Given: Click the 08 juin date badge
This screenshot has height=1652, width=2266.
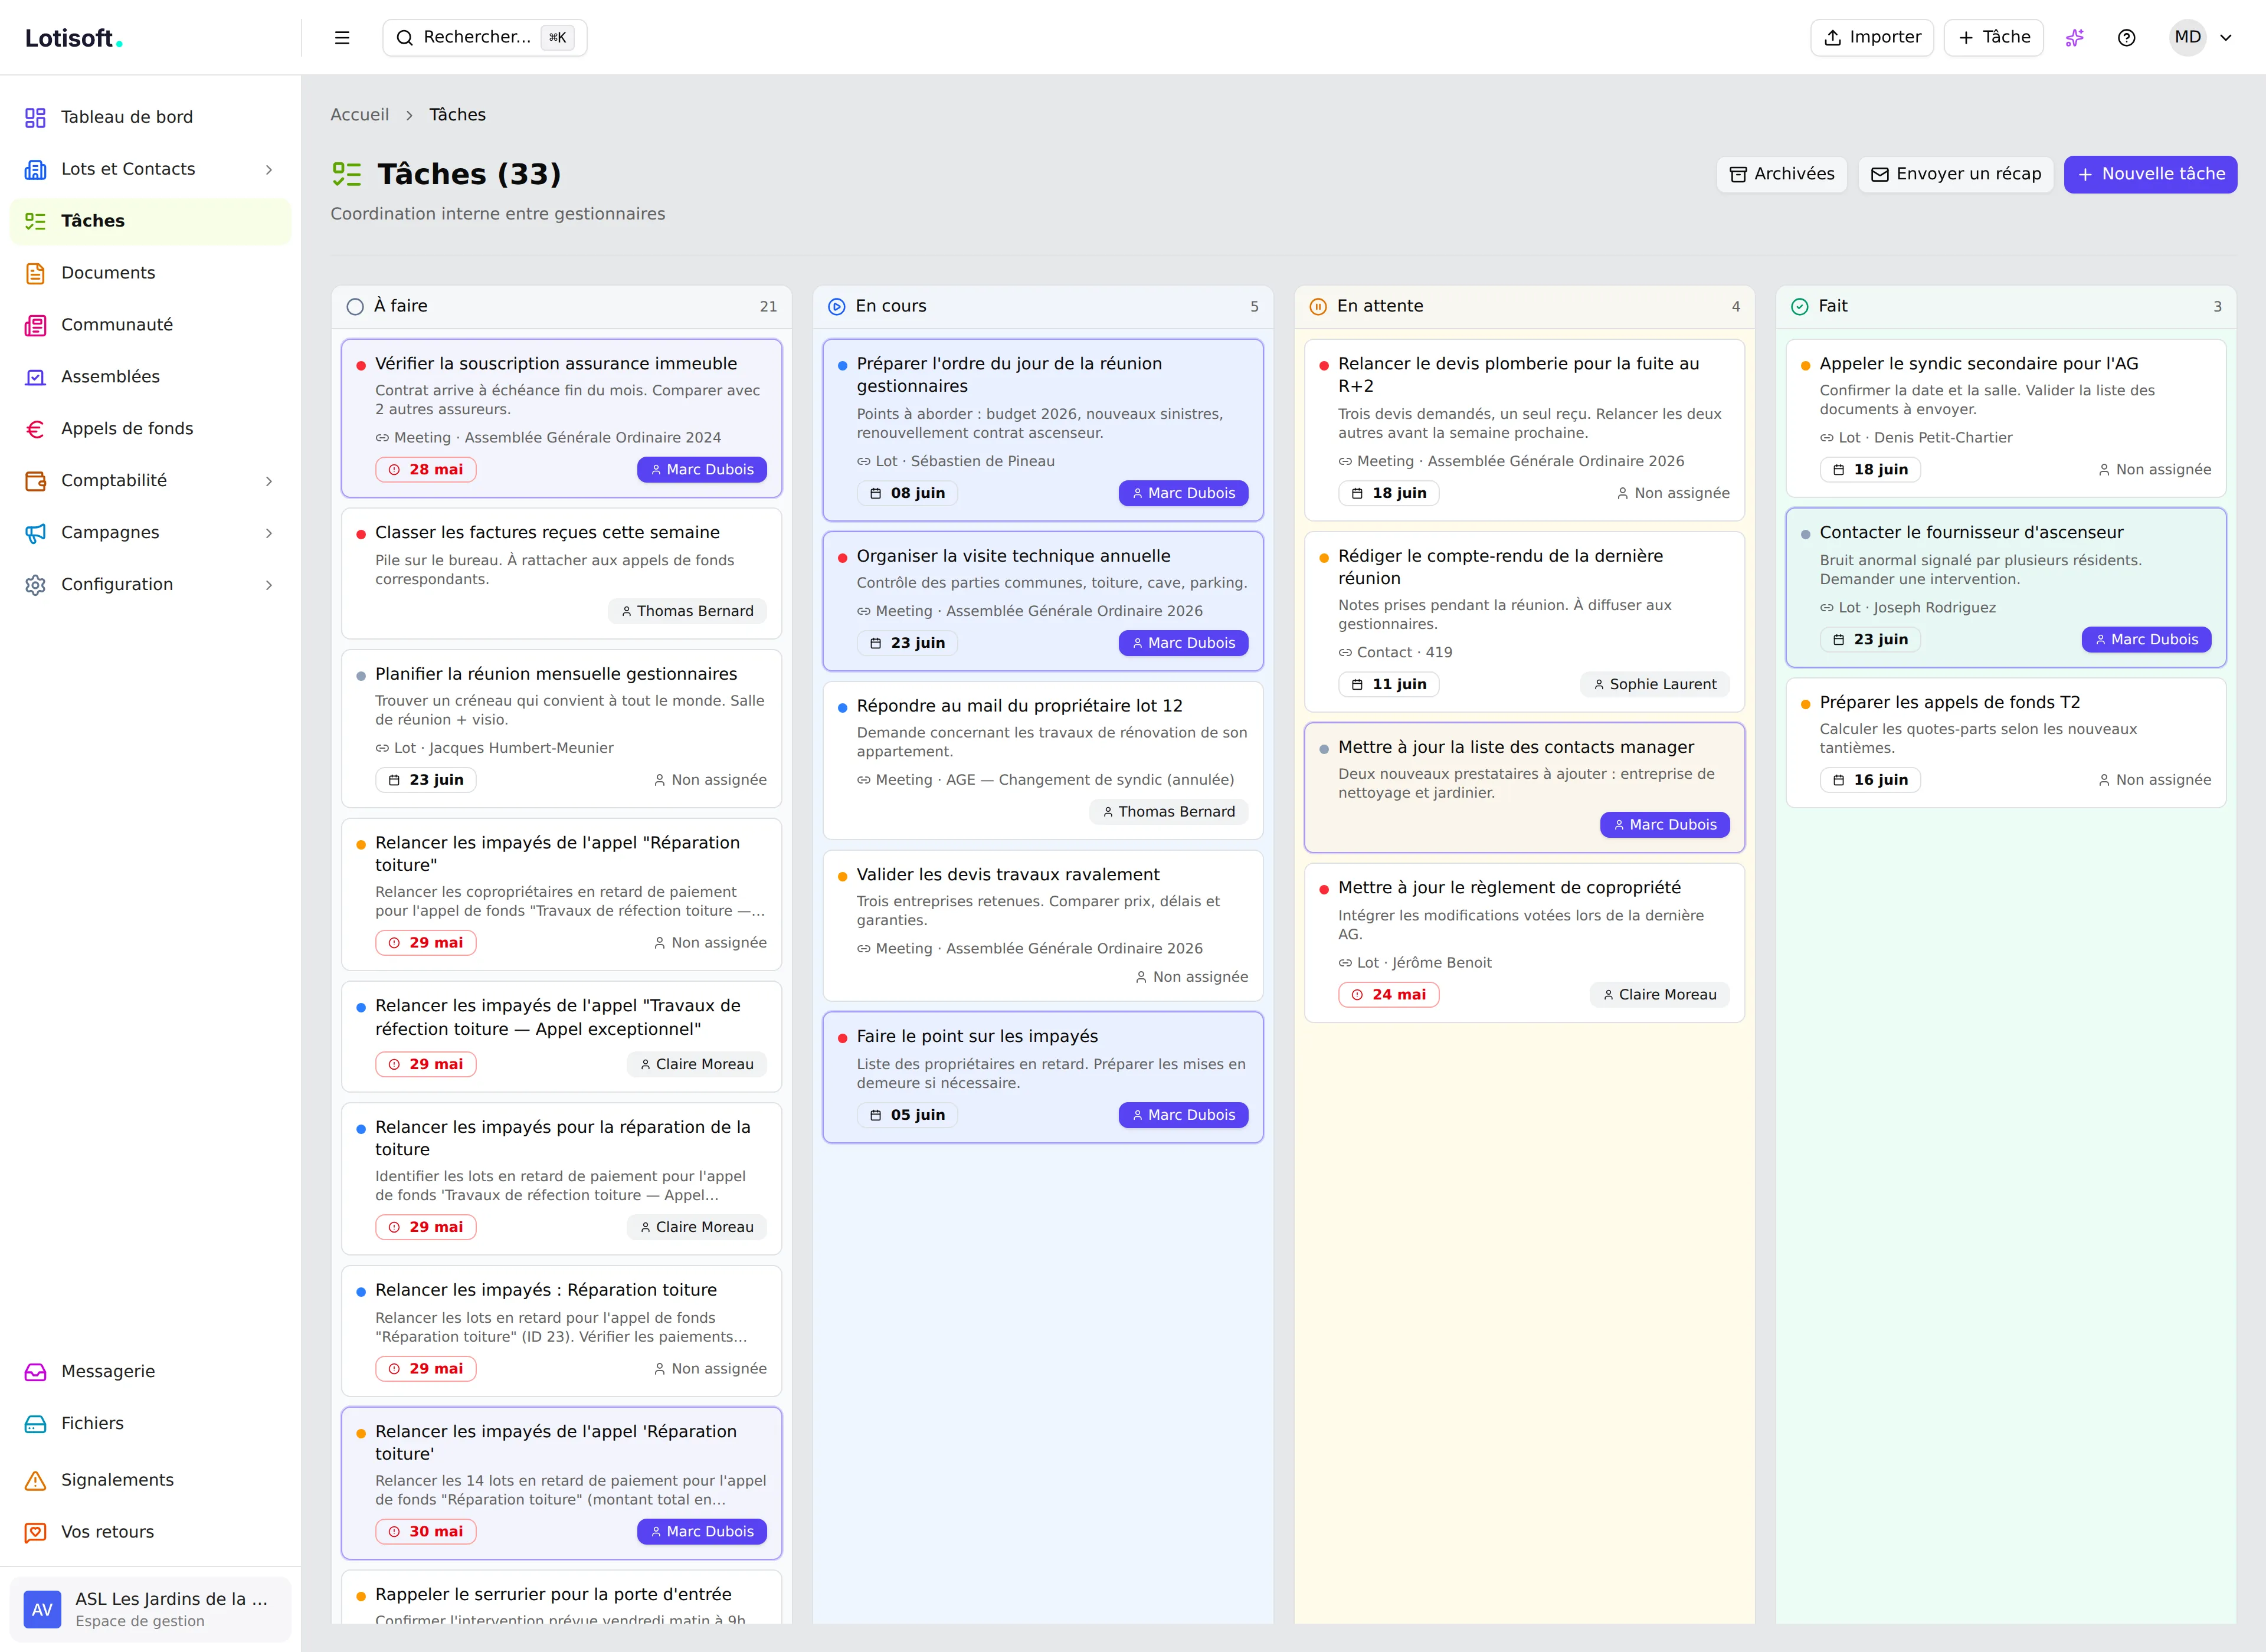Looking at the screenshot, I should coord(907,493).
